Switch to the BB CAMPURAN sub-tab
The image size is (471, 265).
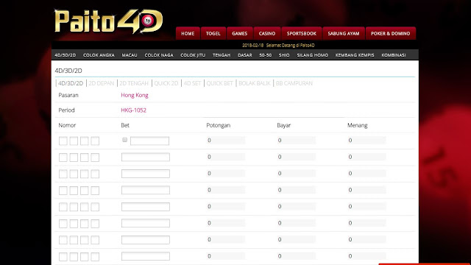[x=294, y=83]
